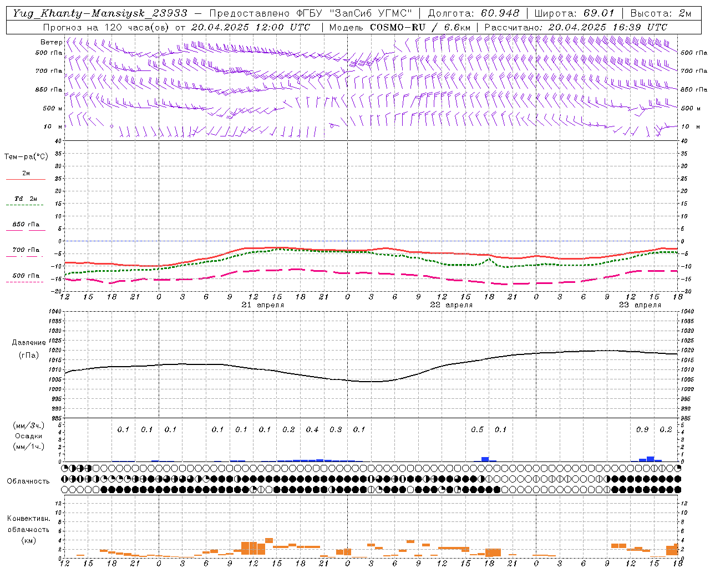Click the Осадки panel label
Screen dimensions: 710x568
[28, 436]
